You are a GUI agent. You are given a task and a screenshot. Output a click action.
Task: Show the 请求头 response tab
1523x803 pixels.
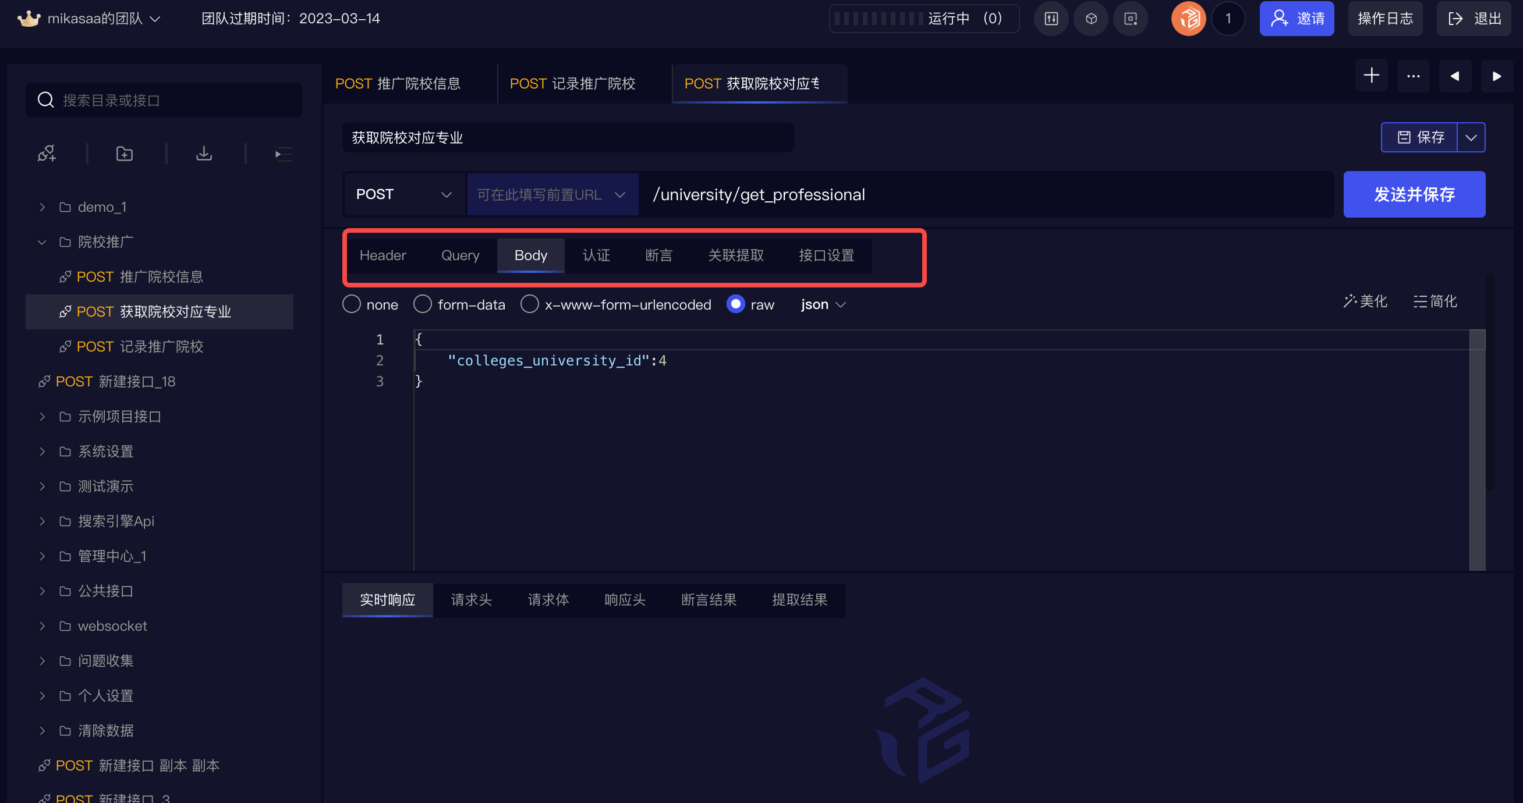(471, 600)
